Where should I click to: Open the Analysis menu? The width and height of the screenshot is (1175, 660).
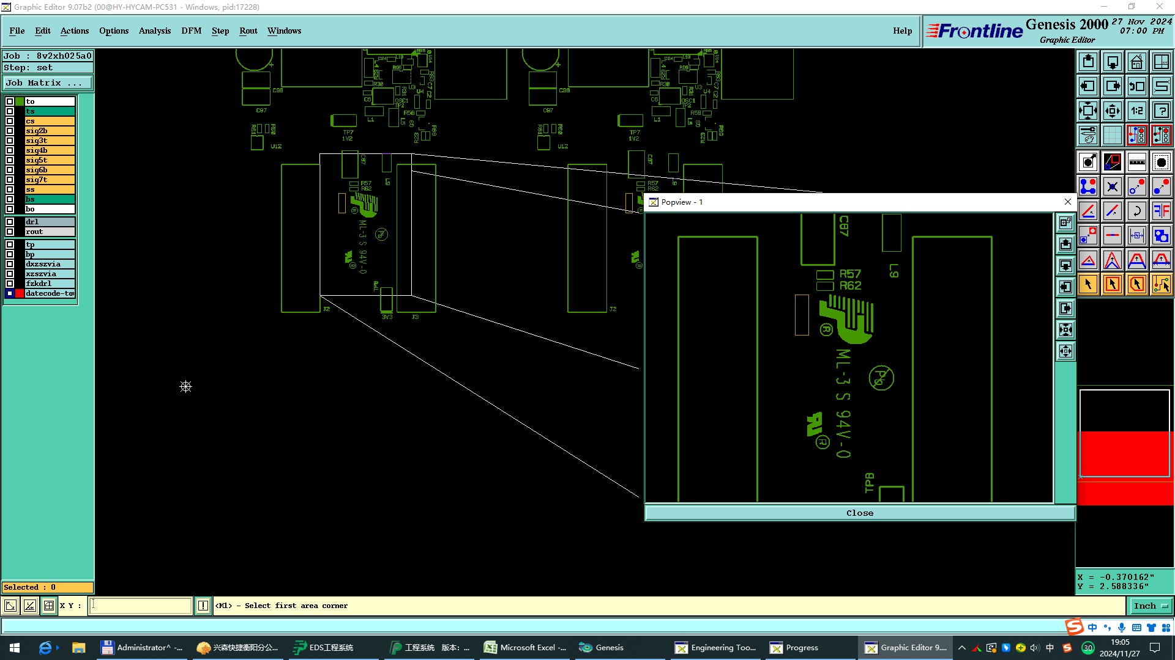pyautogui.click(x=154, y=31)
